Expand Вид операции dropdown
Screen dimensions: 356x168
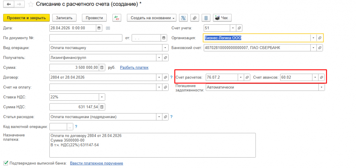click(165, 48)
